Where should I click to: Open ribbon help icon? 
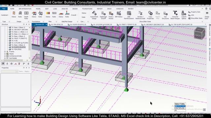point(206,9)
